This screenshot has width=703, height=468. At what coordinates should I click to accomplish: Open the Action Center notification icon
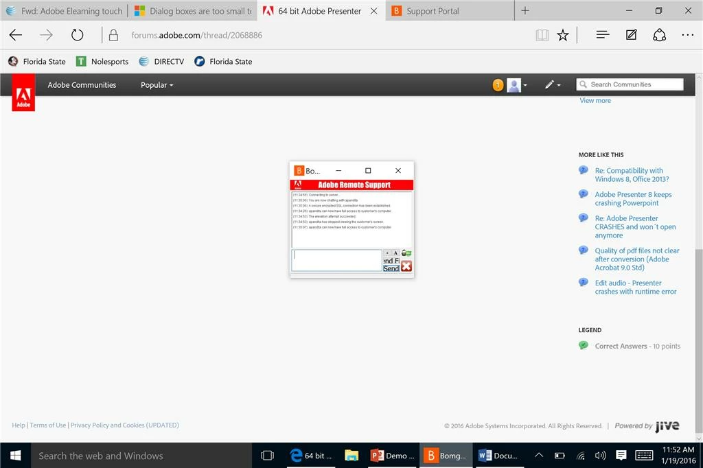(x=621, y=456)
